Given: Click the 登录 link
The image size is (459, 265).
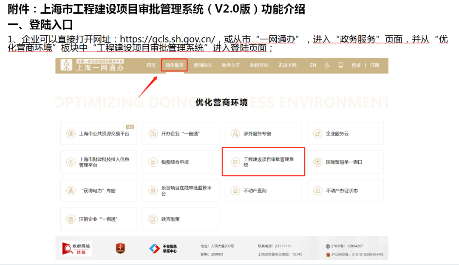Looking at the screenshot, I should click(356, 65).
